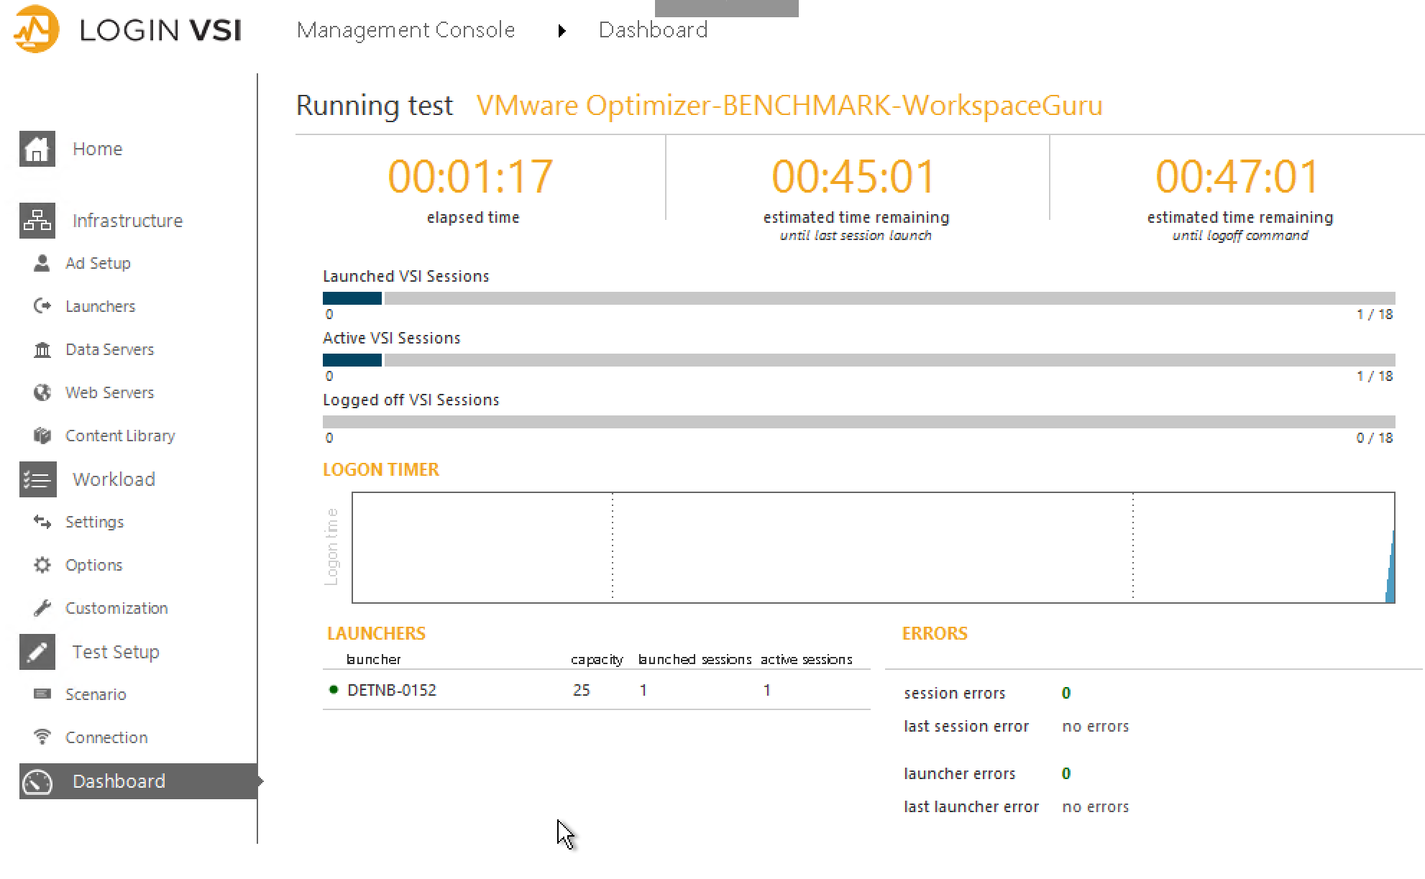Click the Scenario icon
The image size is (1425, 879).
tap(42, 694)
